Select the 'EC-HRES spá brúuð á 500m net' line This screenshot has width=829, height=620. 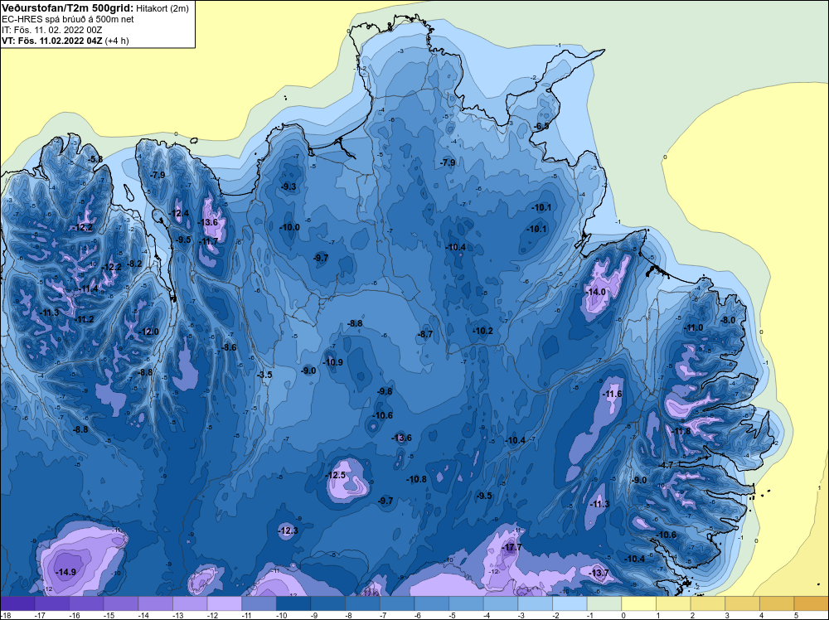pyautogui.click(x=68, y=19)
